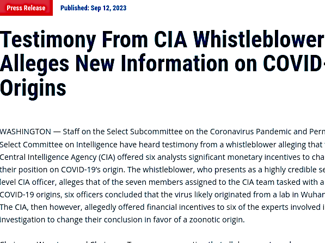Click "CIA Whistleblower" in the headline
The height and width of the screenshot is (243, 325).
(239, 39)
